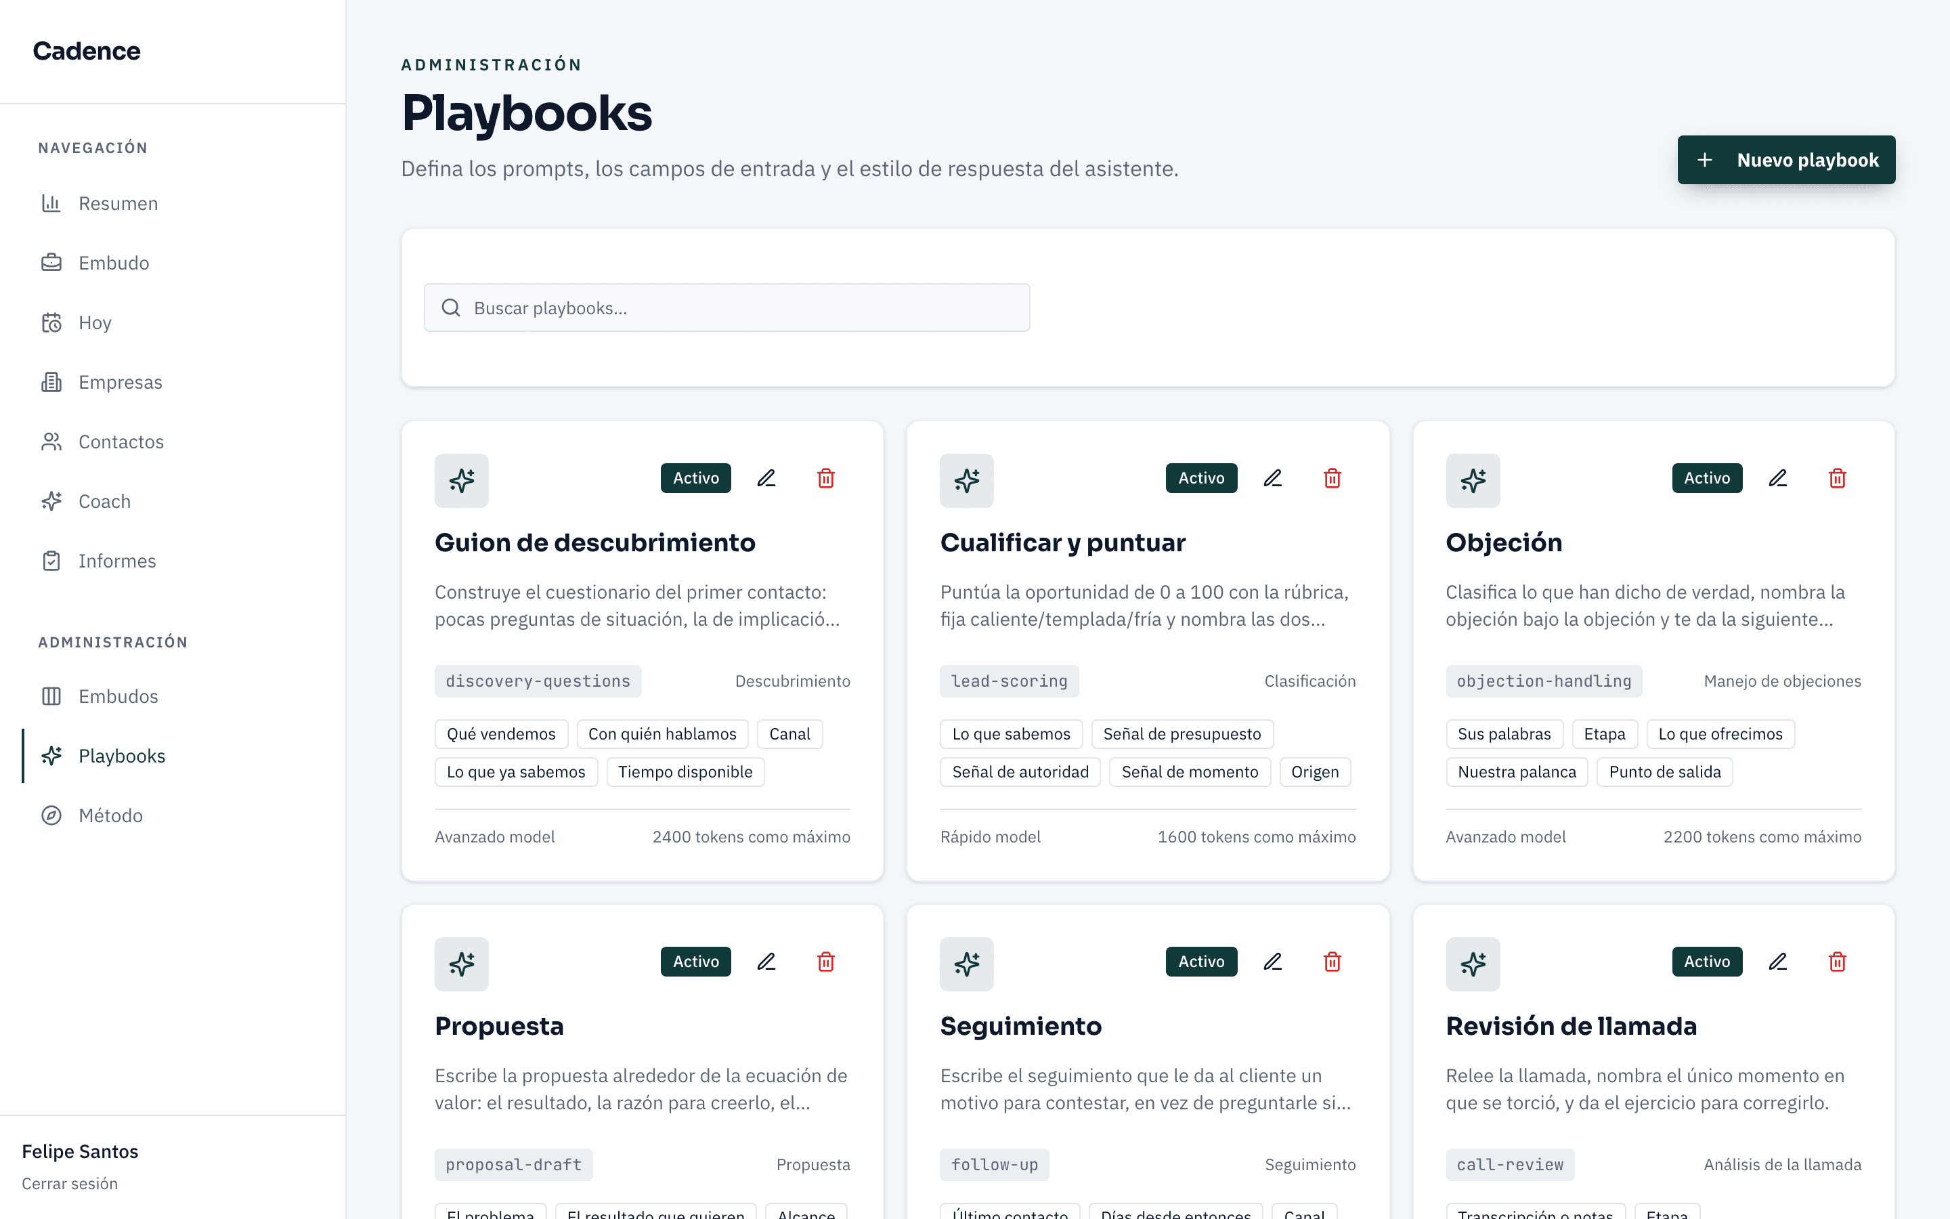Screen dimensions: 1950x1219
Task: Open the Informes section
Action: (173, 561)
